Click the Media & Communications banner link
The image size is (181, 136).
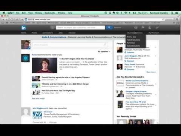(54, 37)
